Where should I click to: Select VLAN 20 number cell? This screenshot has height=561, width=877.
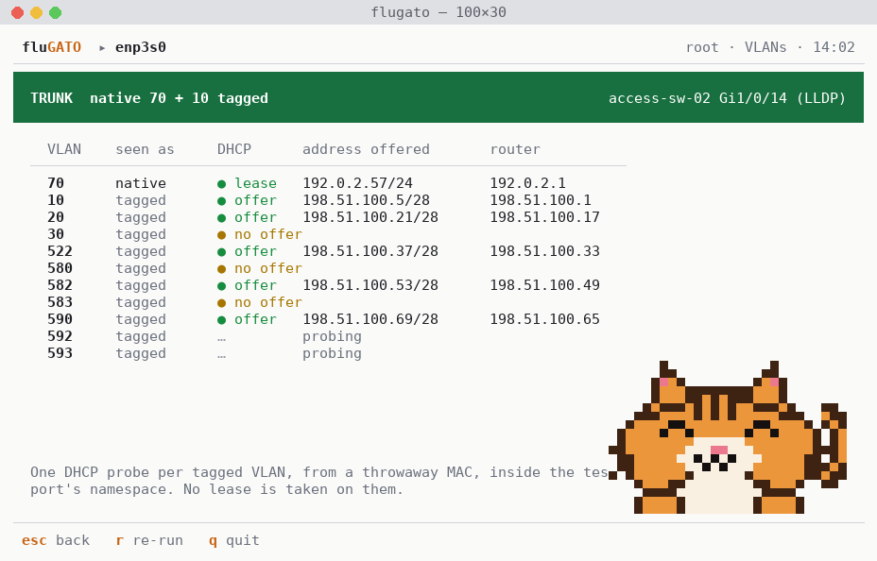pos(56,217)
